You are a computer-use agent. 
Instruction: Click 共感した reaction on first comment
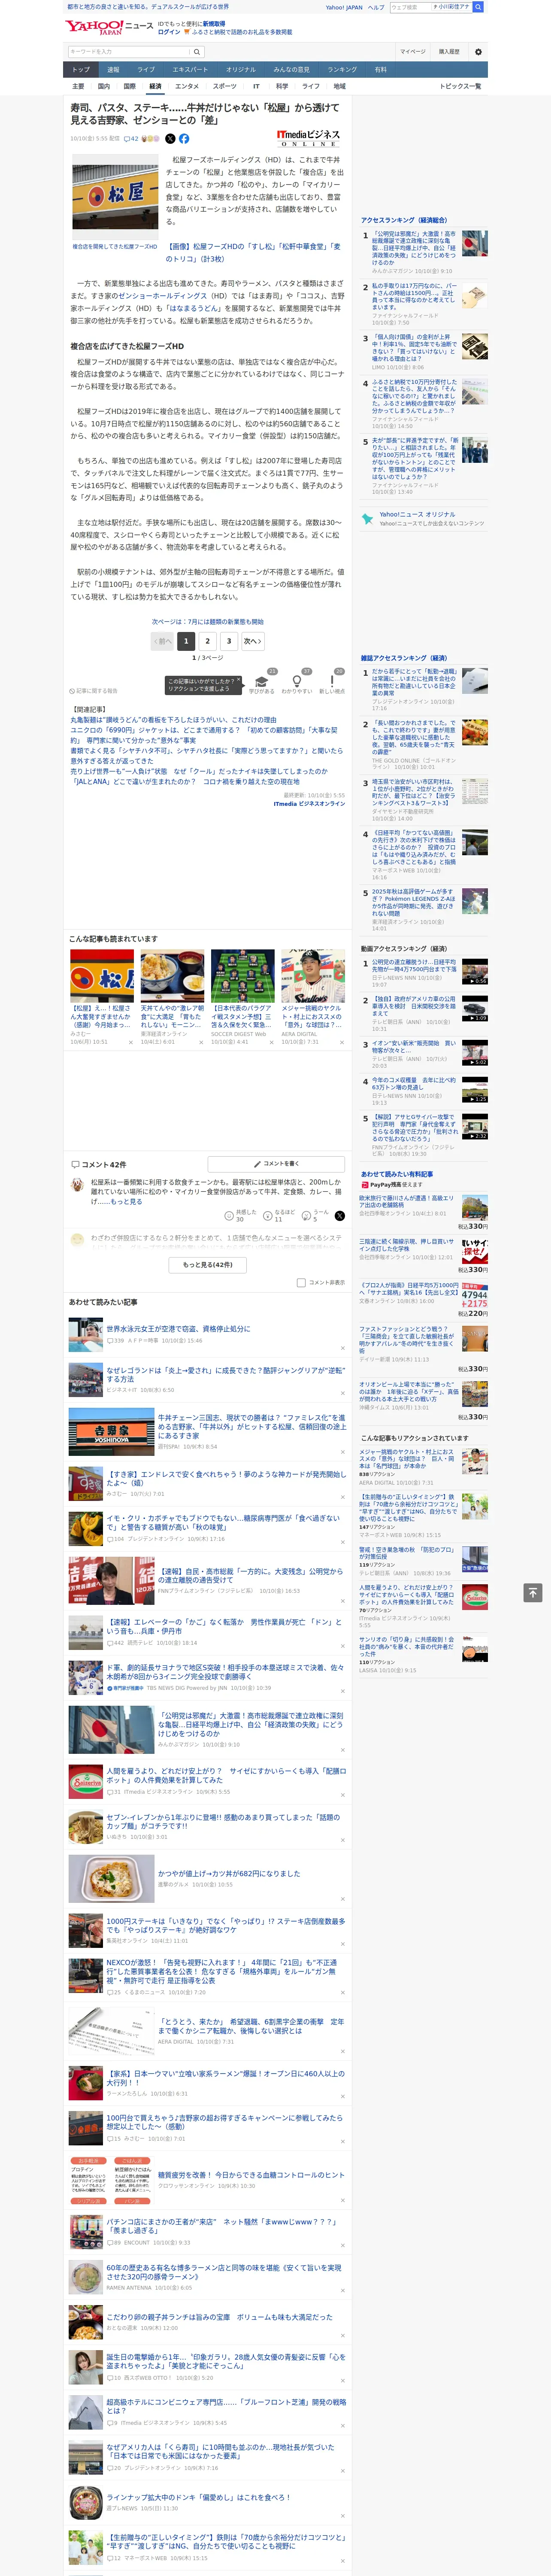241,1215
